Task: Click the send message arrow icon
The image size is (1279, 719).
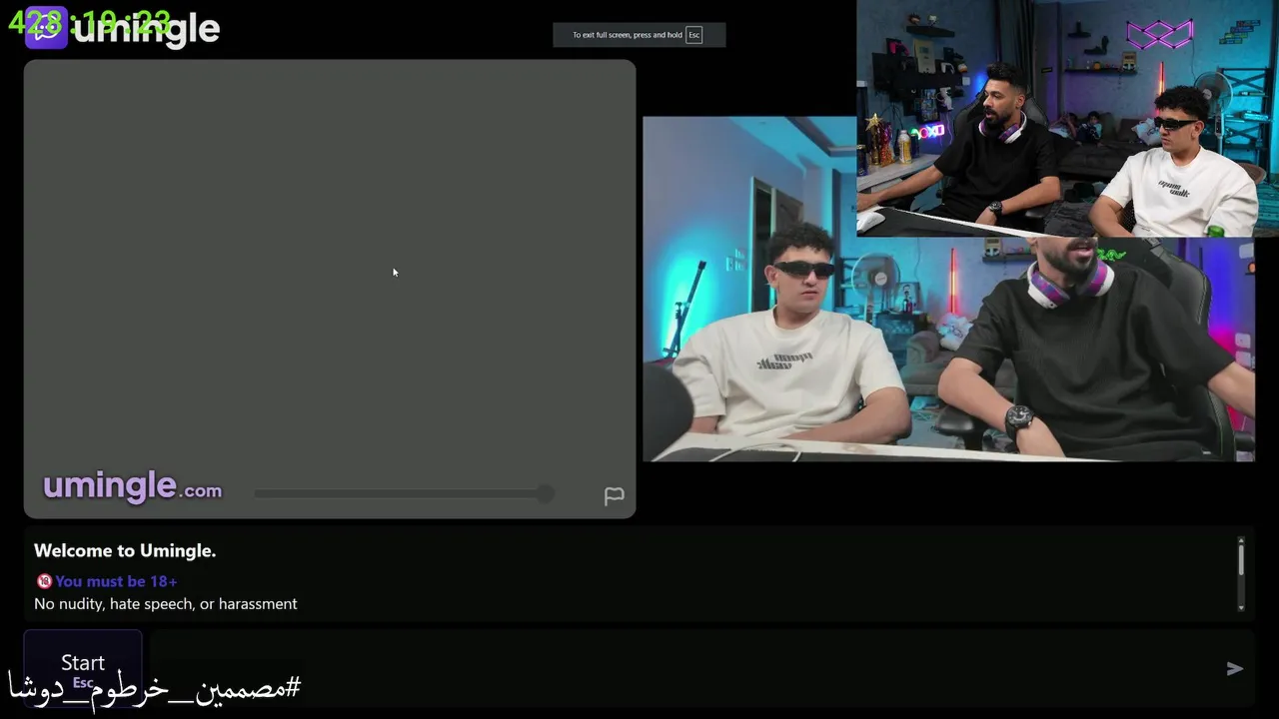Action: coord(1235,669)
